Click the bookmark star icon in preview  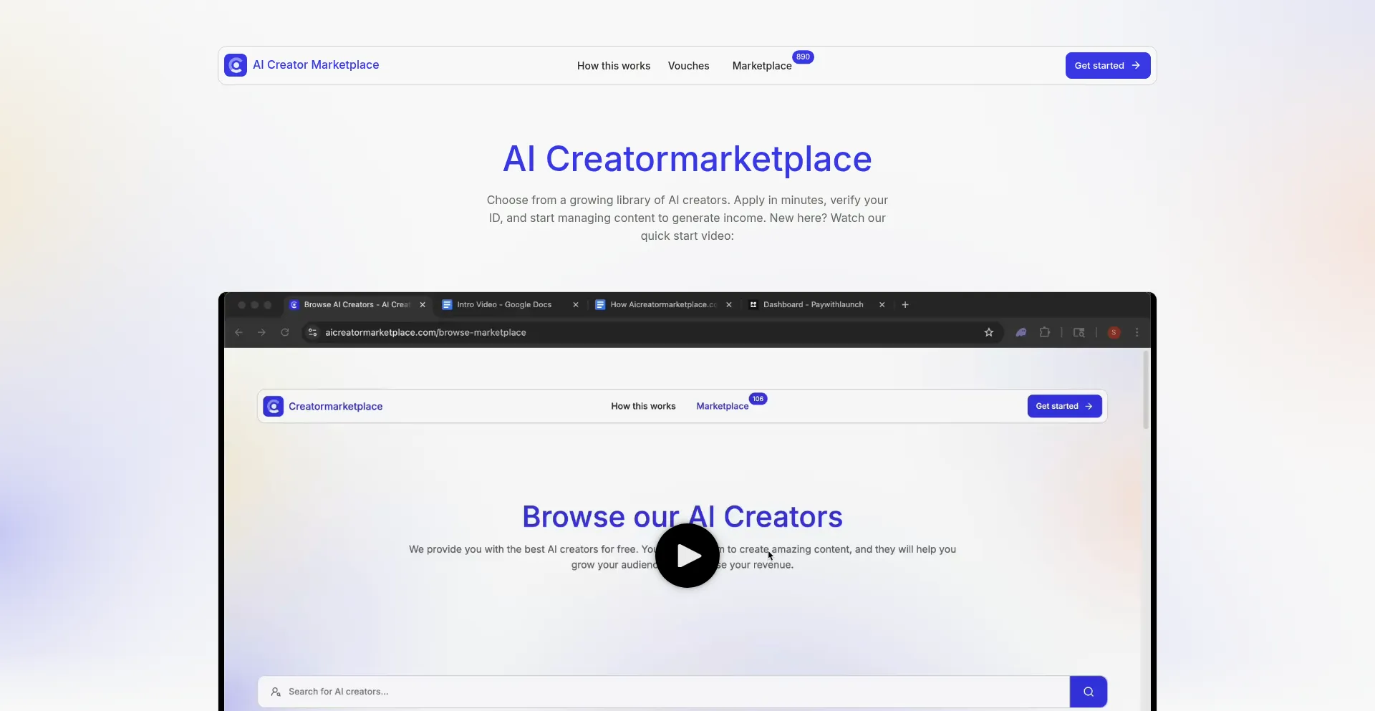989,332
